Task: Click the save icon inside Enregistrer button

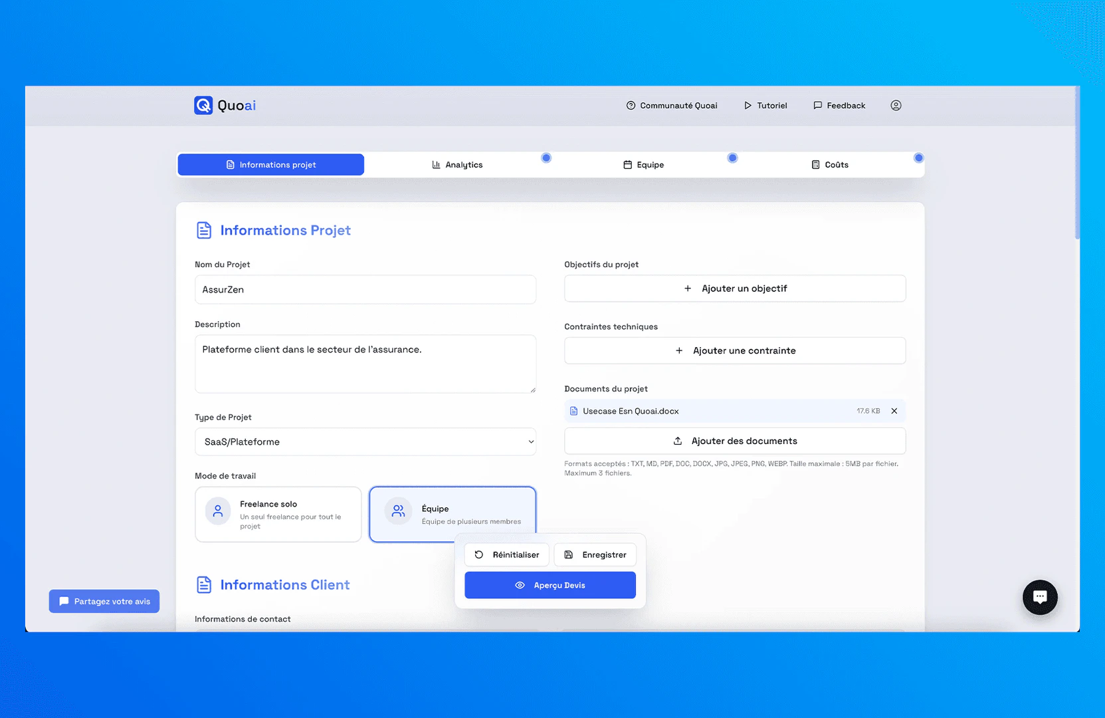Action: 569,554
